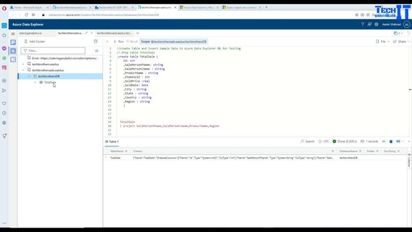
Task: Open the History clock icon in the Opera sidebar
Action: pyautogui.click(x=5, y=113)
